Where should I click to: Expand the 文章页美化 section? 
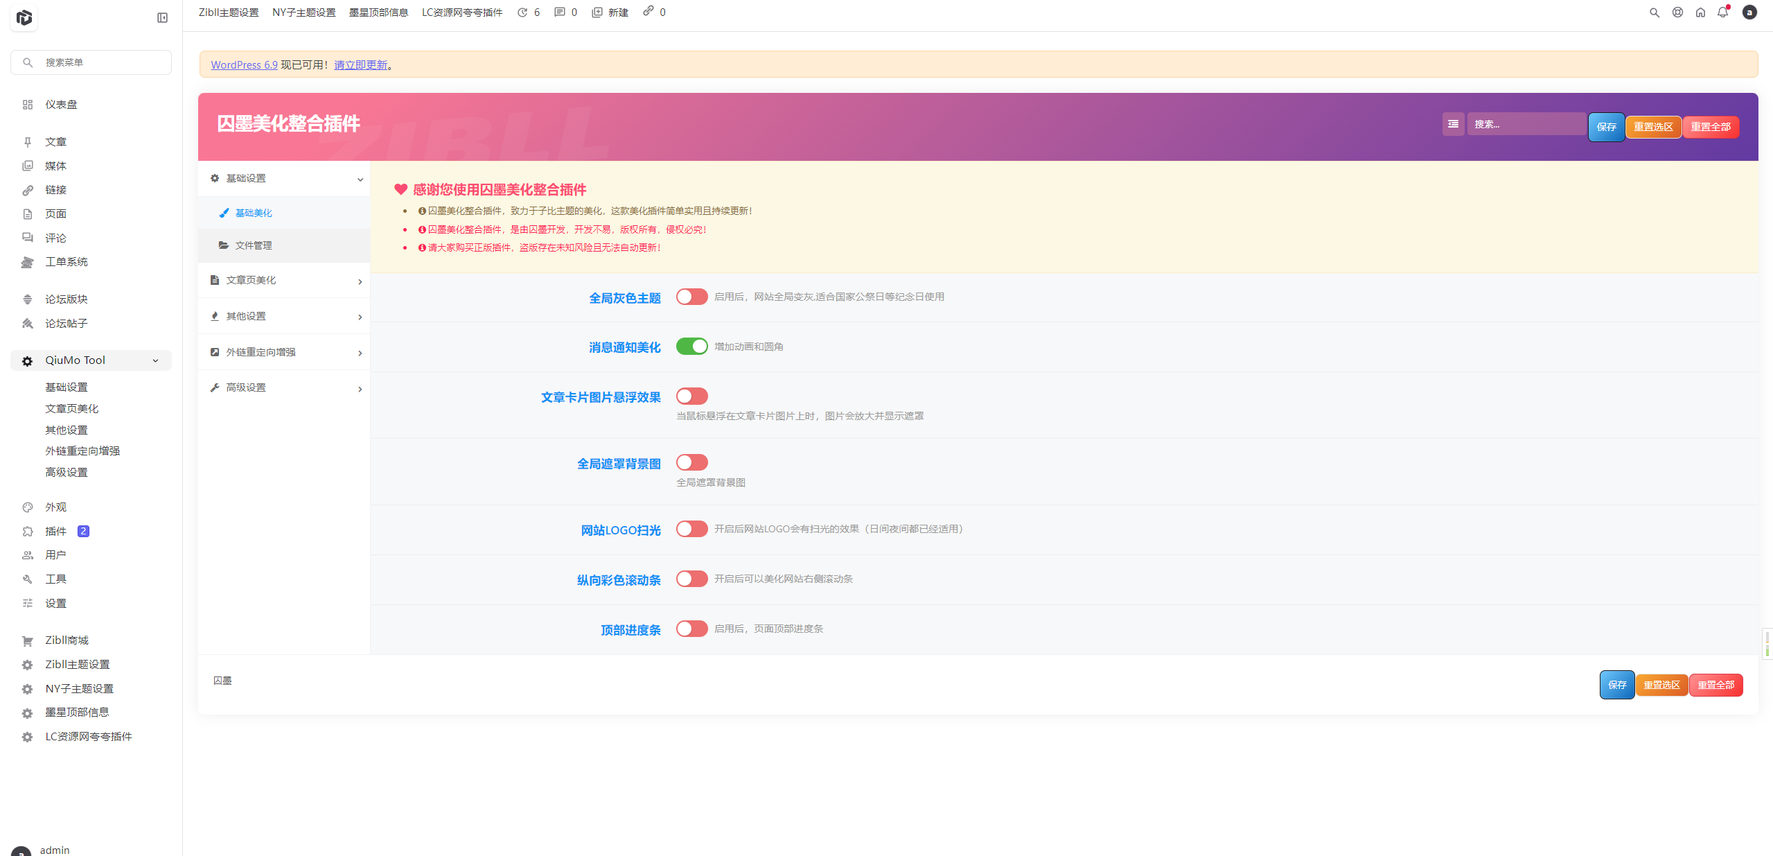(284, 281)
